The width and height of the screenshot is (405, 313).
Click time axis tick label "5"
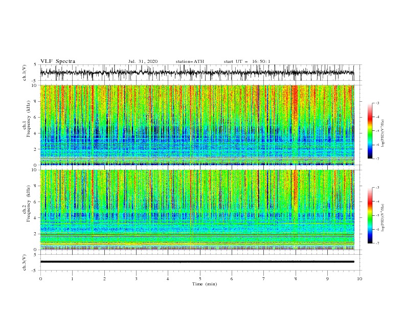[x=200, y=279]
